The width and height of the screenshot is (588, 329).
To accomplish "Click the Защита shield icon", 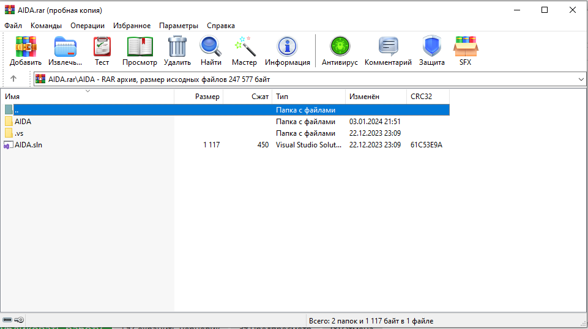I will pyautogui.click(x=431, y=47).
